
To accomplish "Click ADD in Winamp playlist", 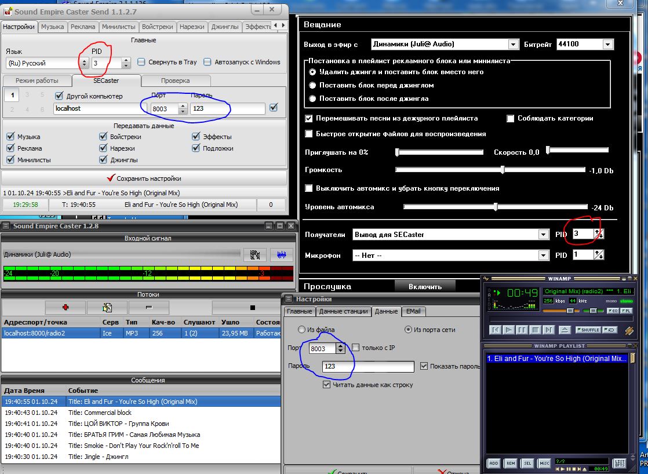I will point(494,463).
